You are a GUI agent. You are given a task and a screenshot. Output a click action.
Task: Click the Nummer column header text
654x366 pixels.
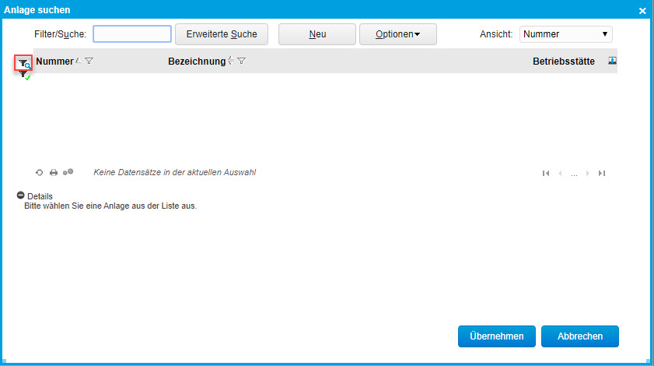tap(54, 62)
